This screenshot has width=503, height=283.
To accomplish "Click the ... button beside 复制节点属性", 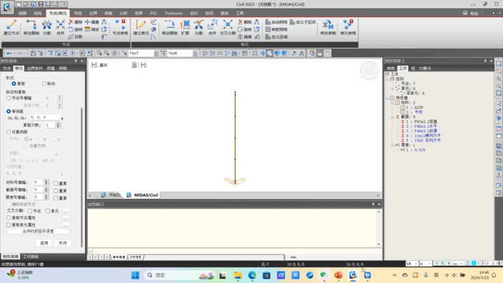I will 65,218.
